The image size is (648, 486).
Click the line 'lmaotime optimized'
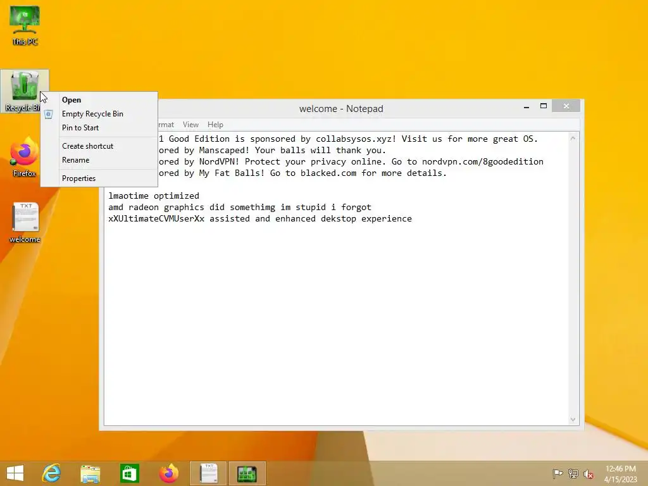click(154, 196)
